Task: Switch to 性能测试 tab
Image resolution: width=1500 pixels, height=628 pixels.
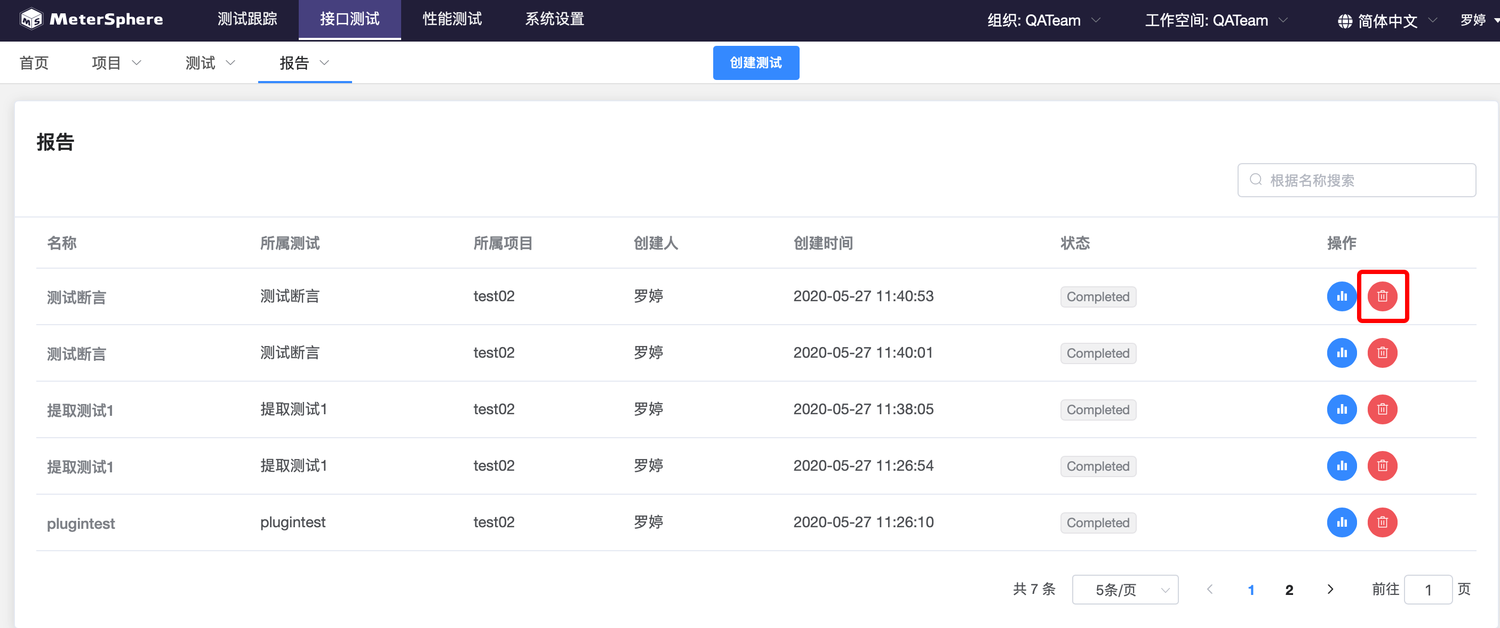Action: 452,19
